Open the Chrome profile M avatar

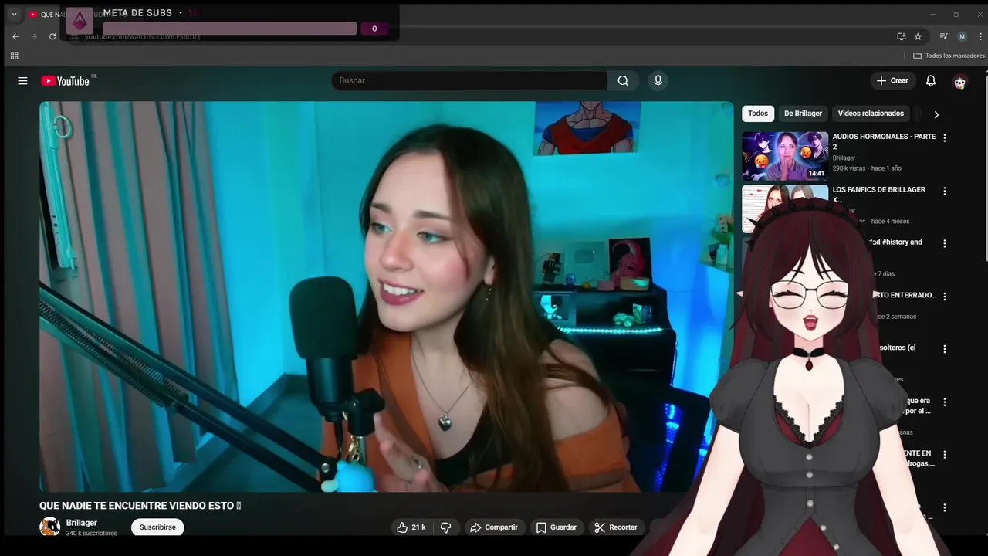[962, 36]
